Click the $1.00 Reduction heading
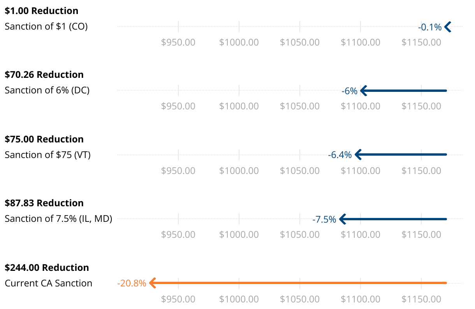The image size is (475, 309). tap(41, 11)
